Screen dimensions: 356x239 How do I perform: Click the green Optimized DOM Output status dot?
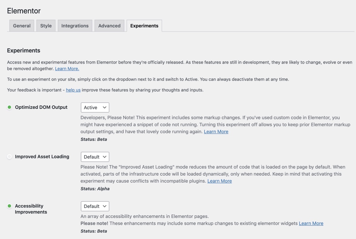coord(10,107)
